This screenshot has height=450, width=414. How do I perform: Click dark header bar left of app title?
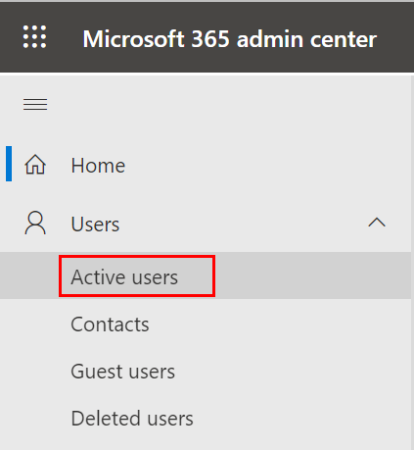pyautogui.click(x=65, y=37)
